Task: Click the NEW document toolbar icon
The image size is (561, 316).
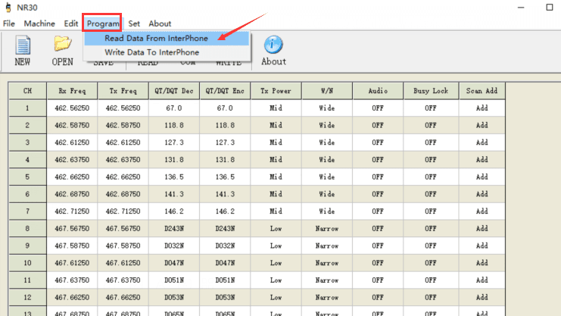Action: (23, 47)
